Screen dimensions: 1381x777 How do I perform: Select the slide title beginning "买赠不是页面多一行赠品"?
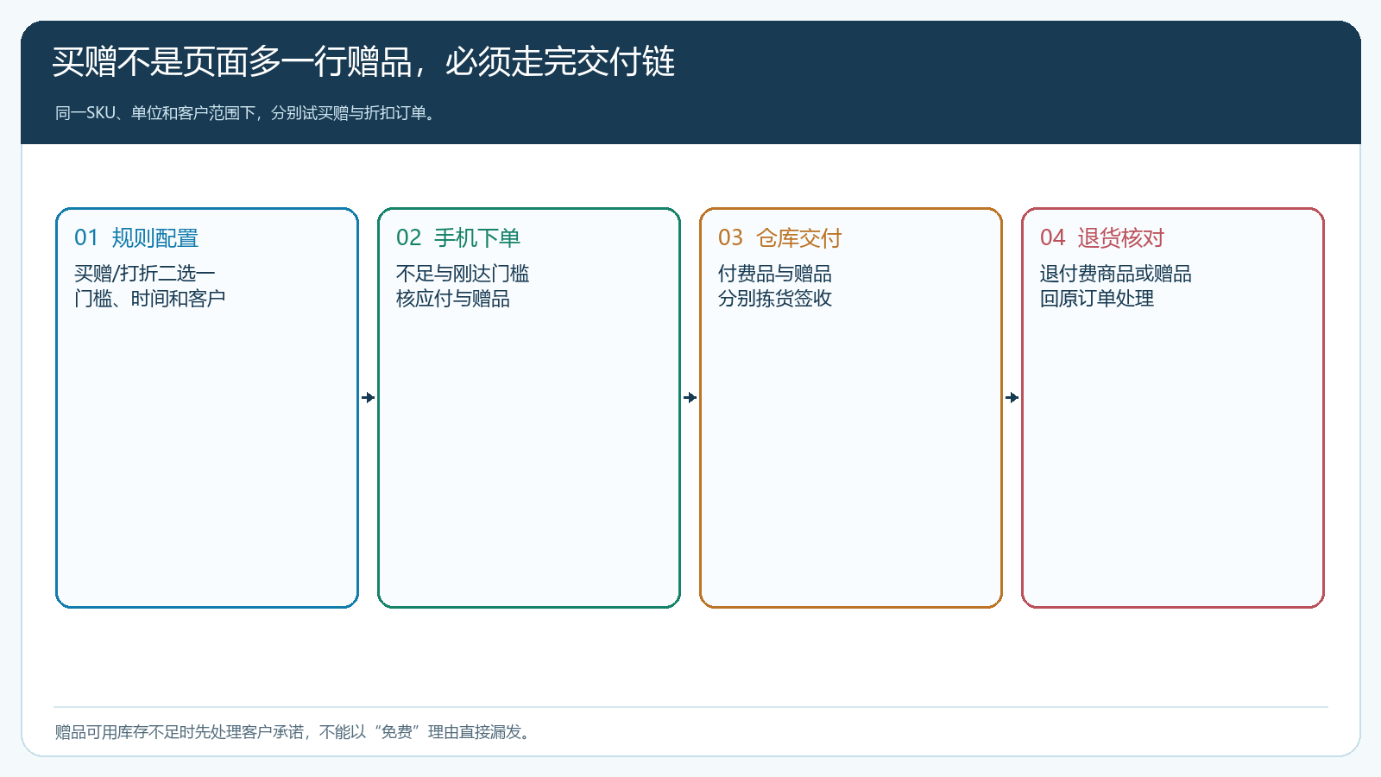coord(363,62)
